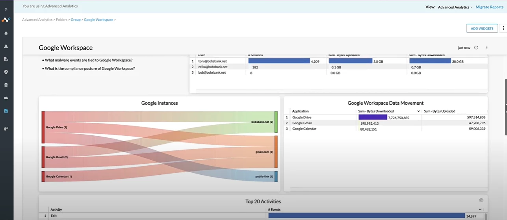Click the 4,209 sessions bar for tony
The width and height of the screenshot is (507, 220).
pos(279,61)
